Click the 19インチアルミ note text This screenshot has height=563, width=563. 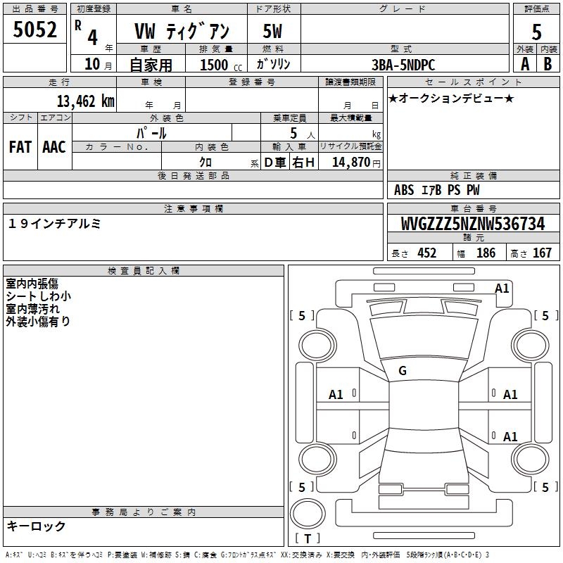(x=55, y=223)
